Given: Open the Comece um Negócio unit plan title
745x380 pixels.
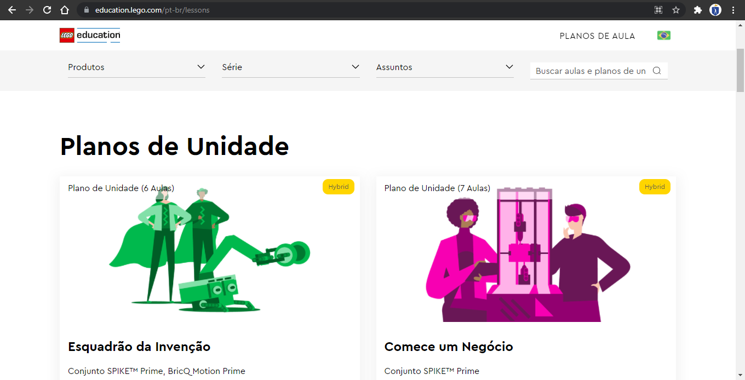Looking at the screenshot, I should 449,347.
